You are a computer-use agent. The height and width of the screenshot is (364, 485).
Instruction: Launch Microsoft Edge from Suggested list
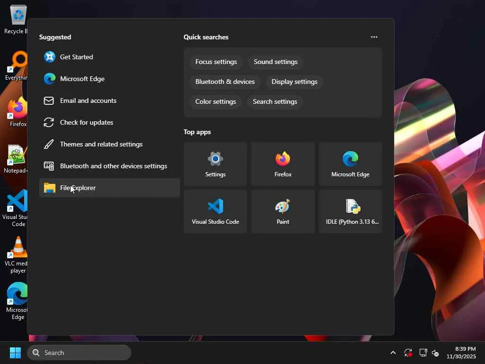pyautogui.click(x=109, y=79)
